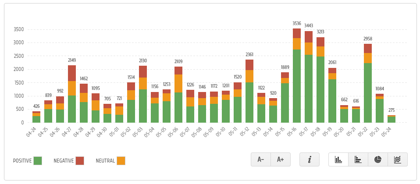The image size is (420, 184).
Task: Switch to vertical bar chart view
Action: [338, 159]
